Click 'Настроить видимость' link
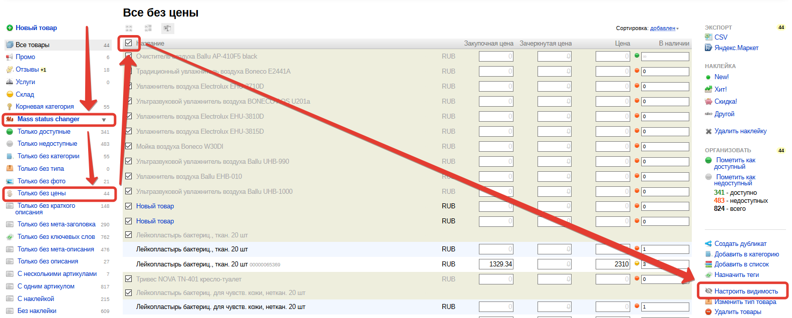This screenshot has width=792, height=318. (746, 291)
